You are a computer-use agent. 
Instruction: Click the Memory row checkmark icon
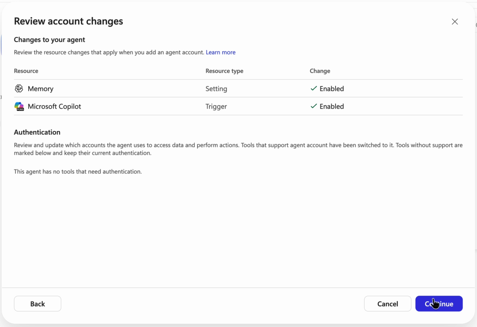pos(314,88)
